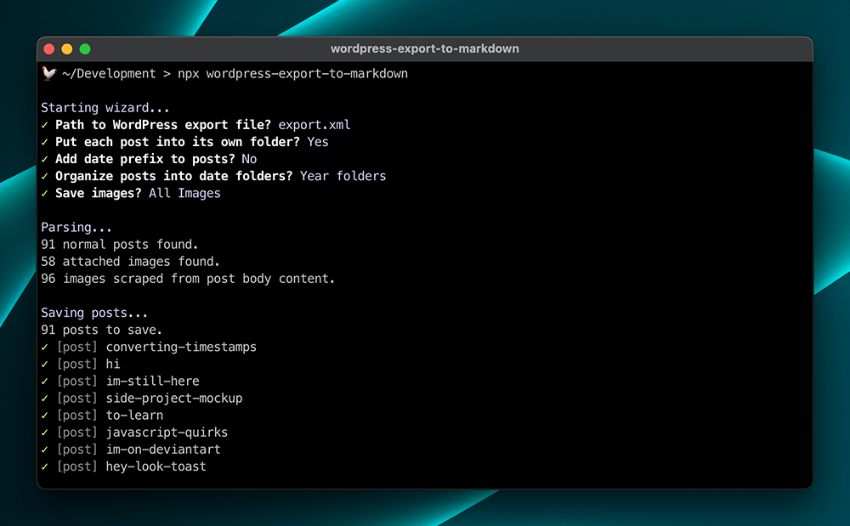Click post name hi
Image resolution: width=850 pixels, height=526 pixels.
[113, 364]
